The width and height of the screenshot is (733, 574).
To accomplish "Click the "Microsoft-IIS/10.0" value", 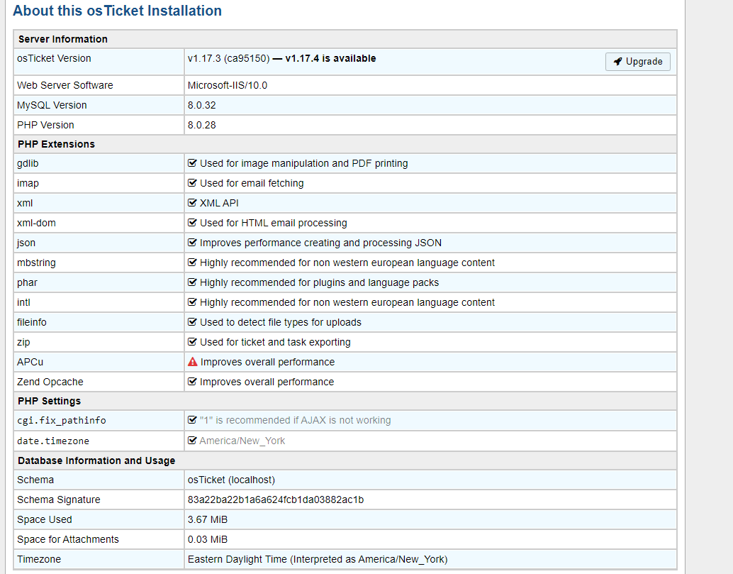I will [x=228, y=85].
